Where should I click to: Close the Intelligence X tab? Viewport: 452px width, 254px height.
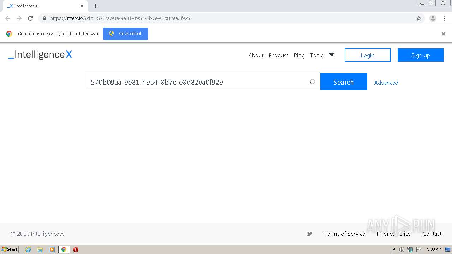82,6
